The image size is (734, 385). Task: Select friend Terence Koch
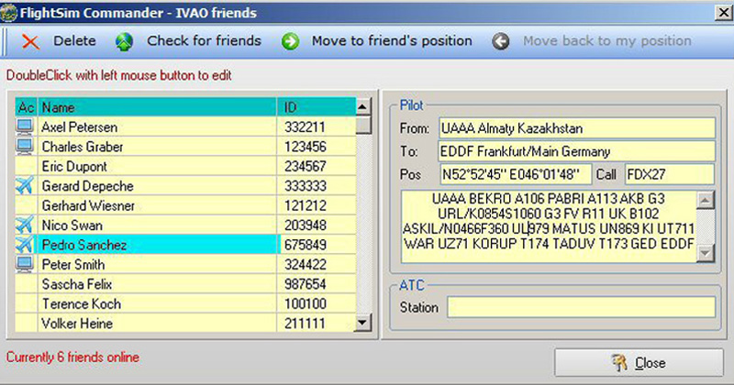click(x=157, y=303)
